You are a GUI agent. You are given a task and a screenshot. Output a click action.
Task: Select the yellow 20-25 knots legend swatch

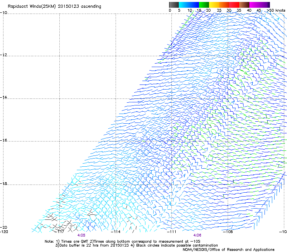click(x=214, y=5)
